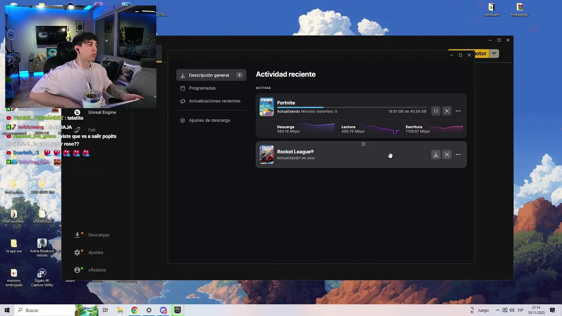The image size is (562, 316).
Task: Open the xRobleis account menu
Action: point(90,270)
